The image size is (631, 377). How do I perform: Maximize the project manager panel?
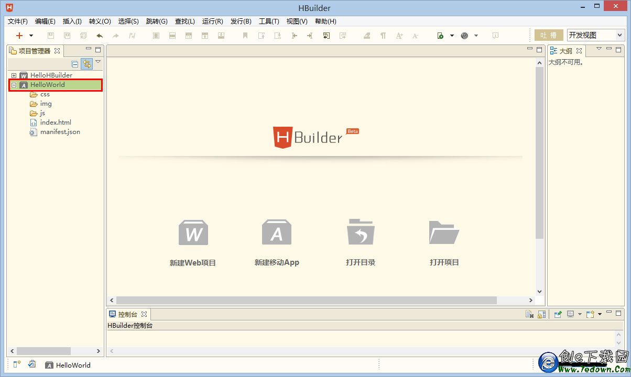(98, 50)
